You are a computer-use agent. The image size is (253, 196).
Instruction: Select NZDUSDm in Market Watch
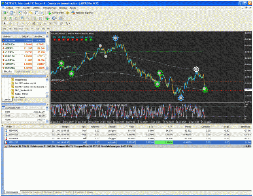click(23, 45)
